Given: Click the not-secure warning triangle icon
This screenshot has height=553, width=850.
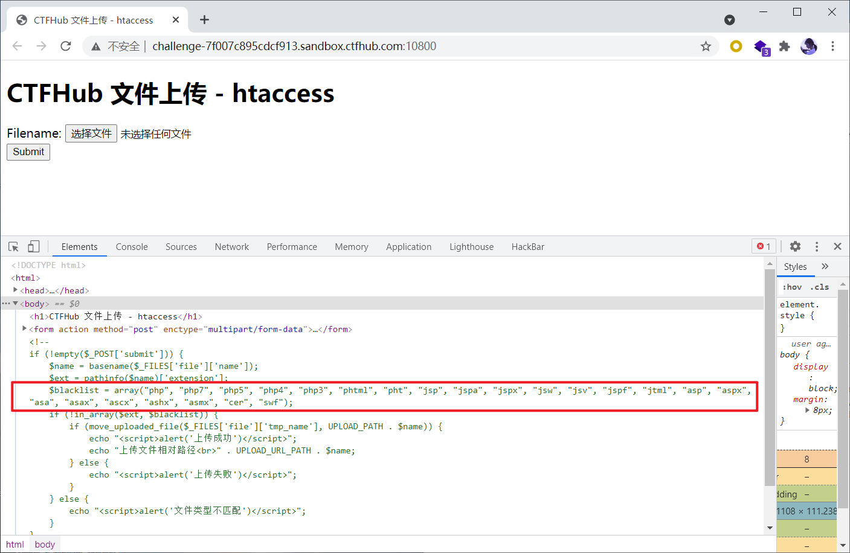Looking at the screenshot, I should (96, 46).
